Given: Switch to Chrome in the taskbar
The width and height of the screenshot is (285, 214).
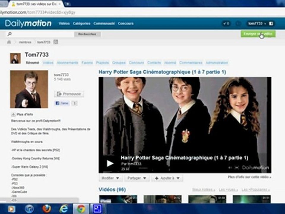Looking at the screenshot, I should pyautogui.click(x=81, y=209).
